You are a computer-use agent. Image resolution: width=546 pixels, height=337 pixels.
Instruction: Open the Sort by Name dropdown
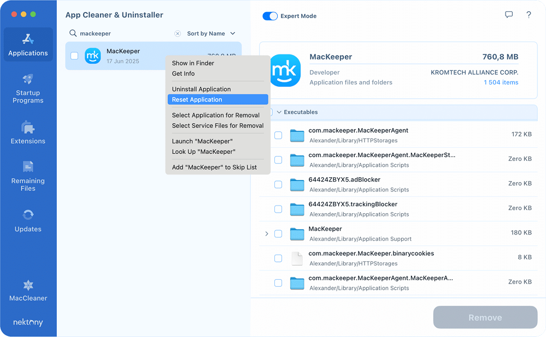click(x=212, y=33)
